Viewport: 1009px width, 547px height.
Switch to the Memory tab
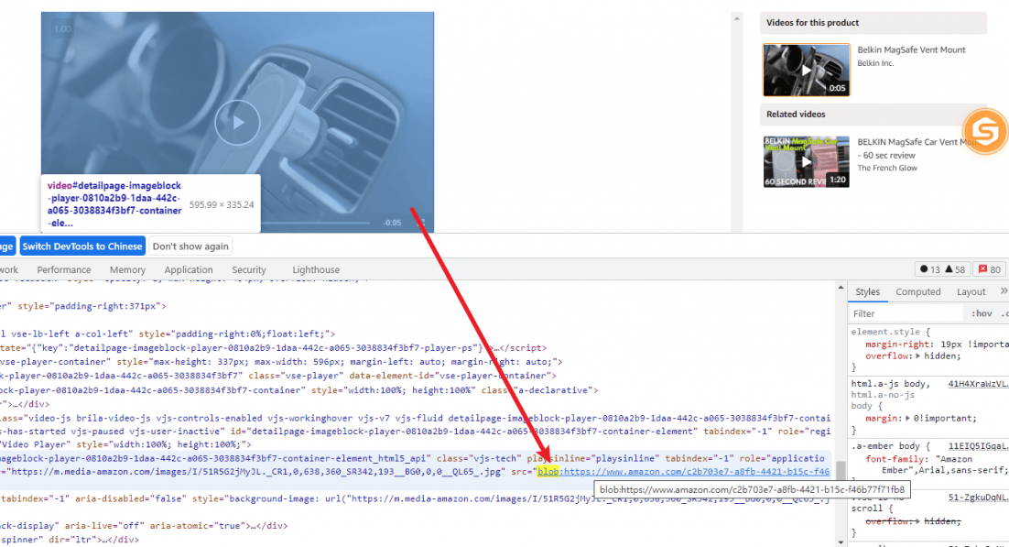point(127,270)
